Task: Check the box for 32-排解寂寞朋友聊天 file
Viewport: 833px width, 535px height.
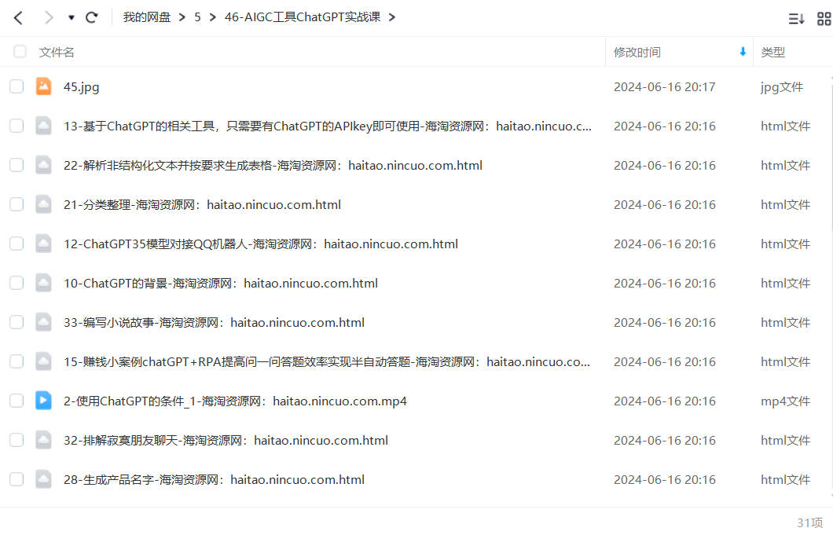Action: coord(17,441)
